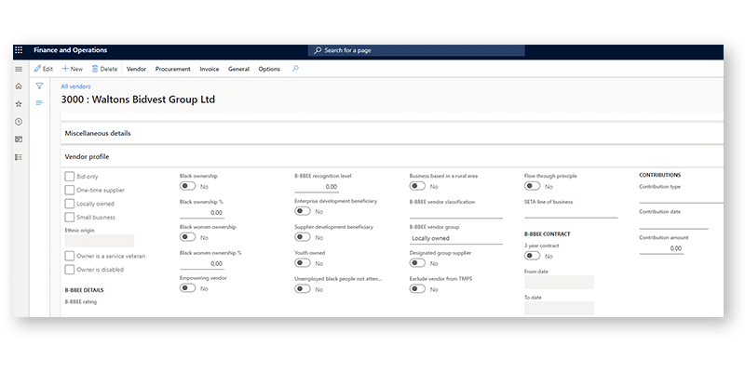The width and height of the screenshot is (745, 372).
Task: Expand the hamburger navigation pane
Action: tap(19, 69)
